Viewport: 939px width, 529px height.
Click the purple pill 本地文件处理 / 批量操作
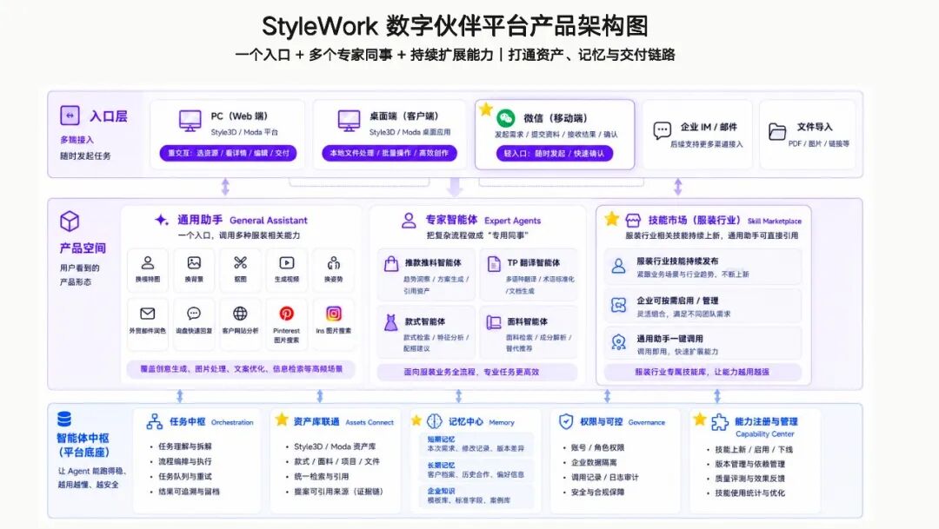(x=390, y=153)
